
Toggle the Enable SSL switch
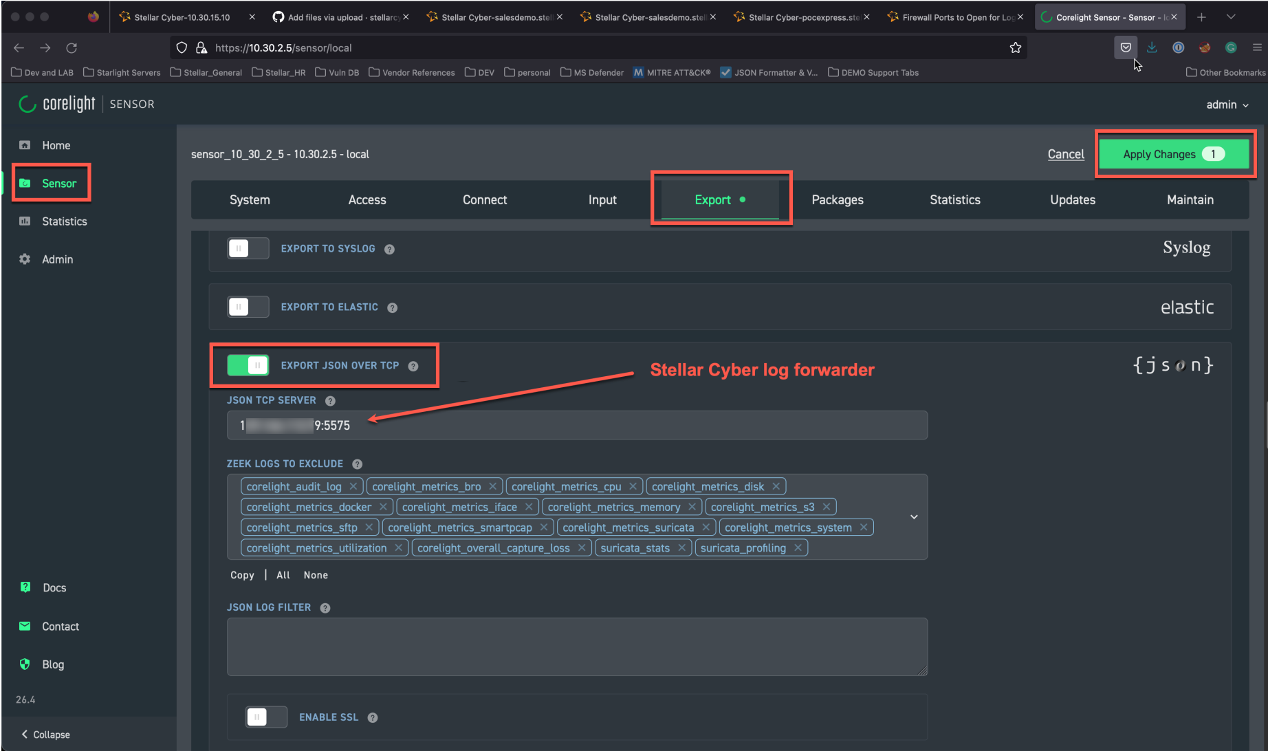tap(266, 717)
